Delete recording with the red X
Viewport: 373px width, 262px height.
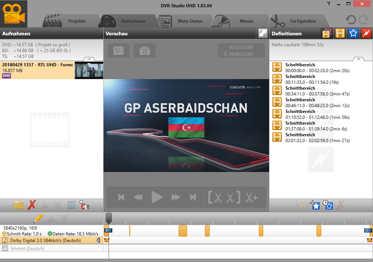coord(32,205)
